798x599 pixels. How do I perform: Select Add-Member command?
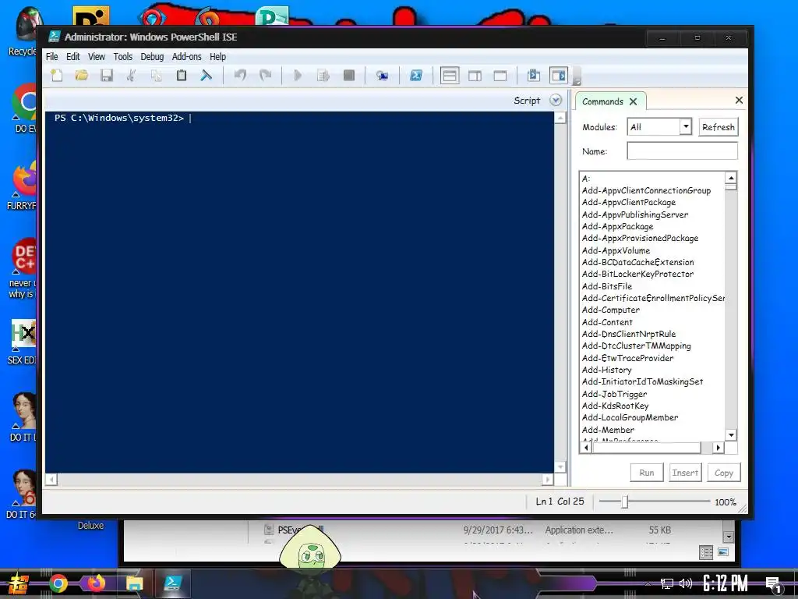[x=608, y=430]
